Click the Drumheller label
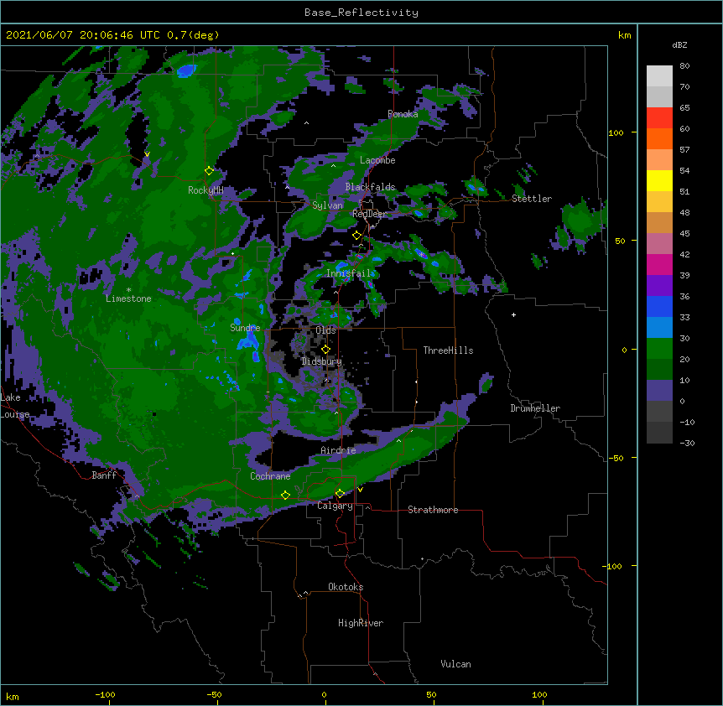This screenshot has height=706, width=723. pyautogui.click(x=535, y=408)
